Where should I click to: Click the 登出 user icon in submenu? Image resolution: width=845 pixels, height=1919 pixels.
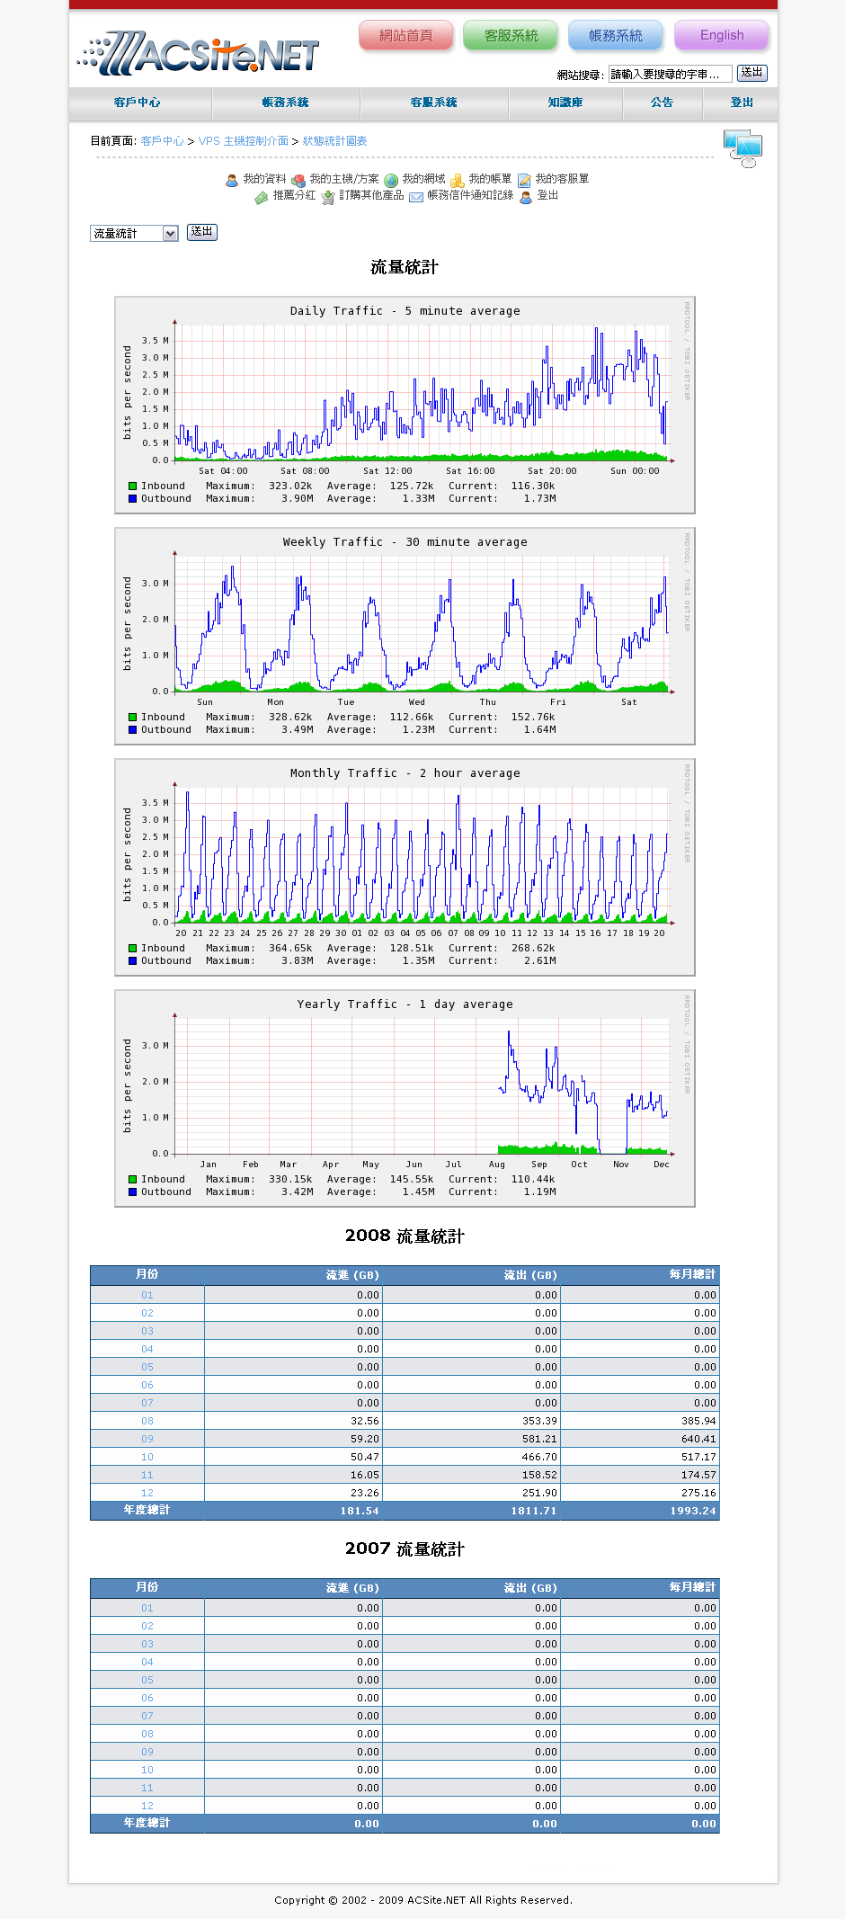[x=526, y=196]
